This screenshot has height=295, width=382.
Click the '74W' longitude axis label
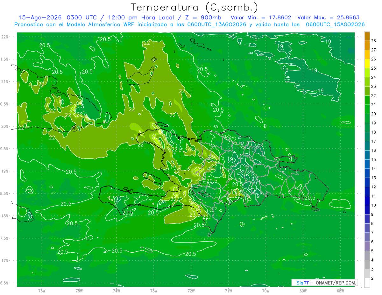click(117, 291)
